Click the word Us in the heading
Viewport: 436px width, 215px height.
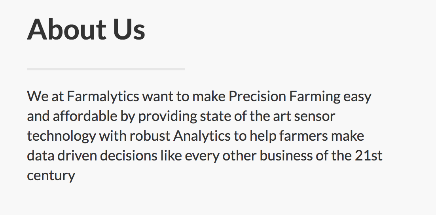129,30
